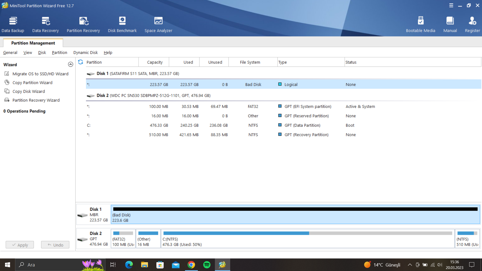This screenshot has width=482, height=271.
Task: Open the Partition menu
Action: tap(59, 52)
